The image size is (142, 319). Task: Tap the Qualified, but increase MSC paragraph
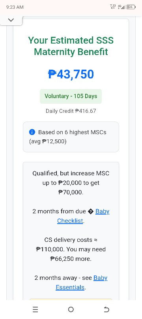(x=71, y=183)
